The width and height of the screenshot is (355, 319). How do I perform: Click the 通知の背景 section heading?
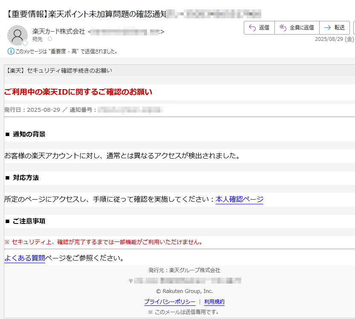(x=29, y=134)
